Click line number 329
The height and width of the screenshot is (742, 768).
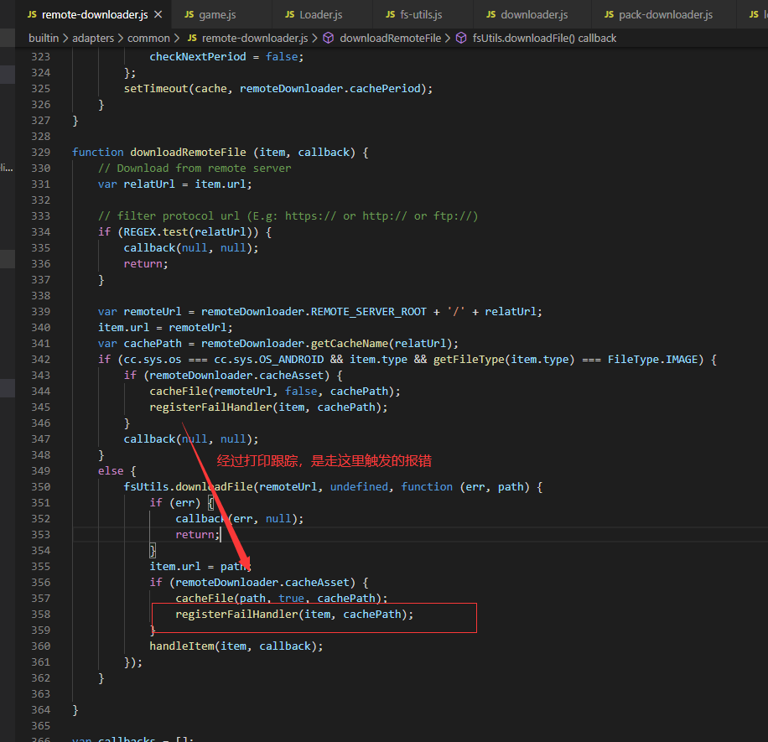point(40,153)
